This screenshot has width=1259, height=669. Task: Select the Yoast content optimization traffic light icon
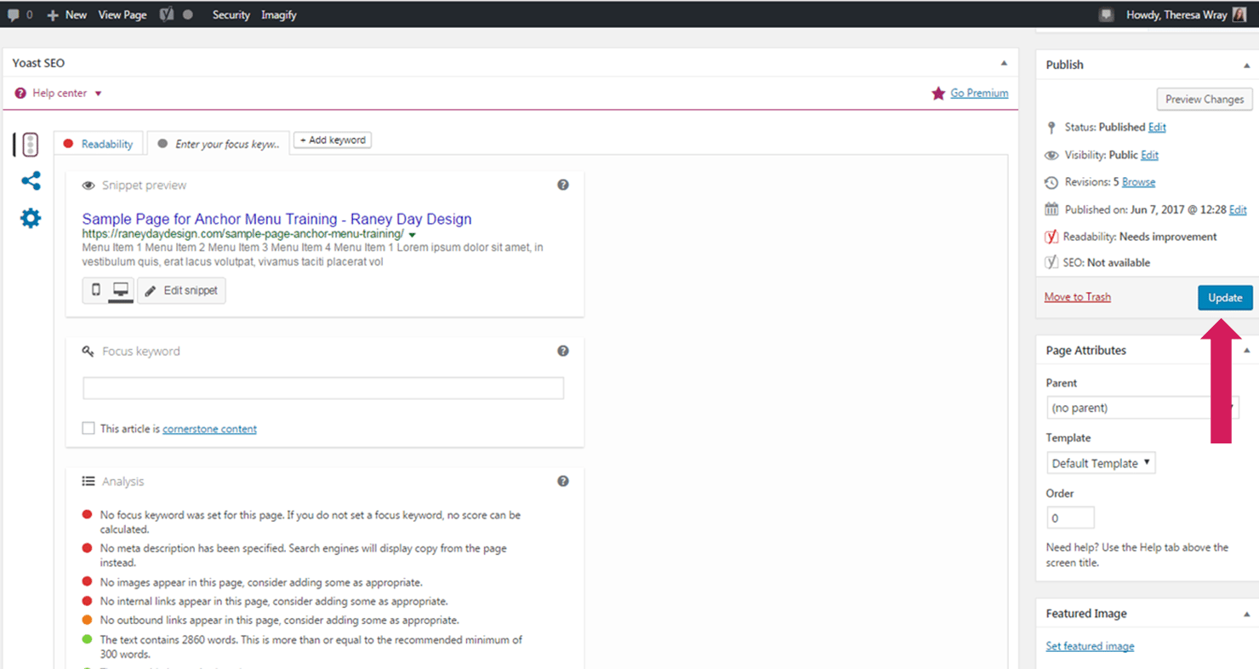pyautogui.click(x=31, y=145)
